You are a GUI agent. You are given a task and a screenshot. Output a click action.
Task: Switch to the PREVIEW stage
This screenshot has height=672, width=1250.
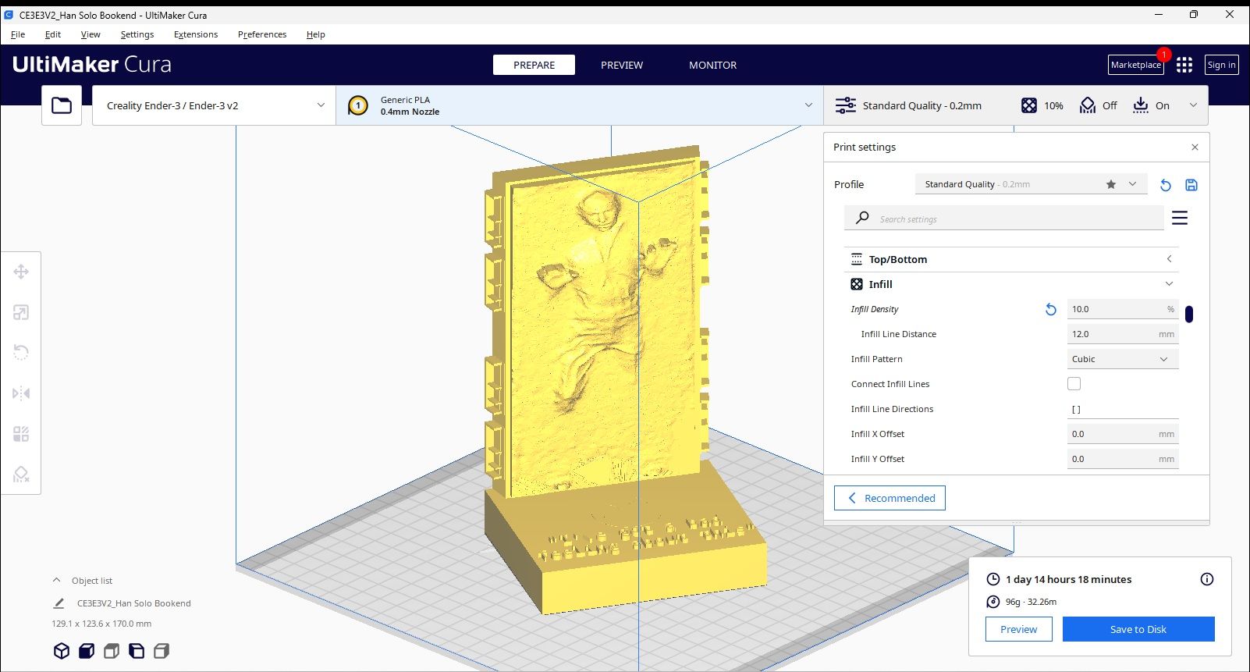[622, 65]
